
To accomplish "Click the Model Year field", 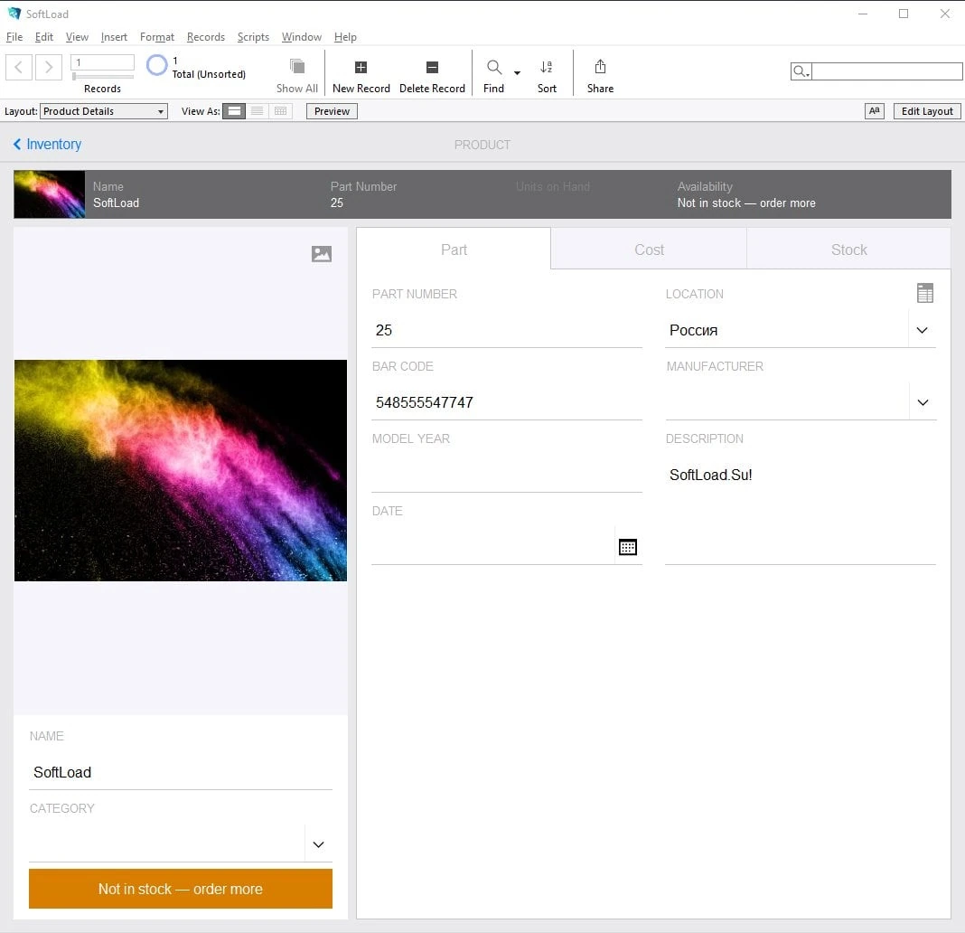I will click(x=507, y=475).
